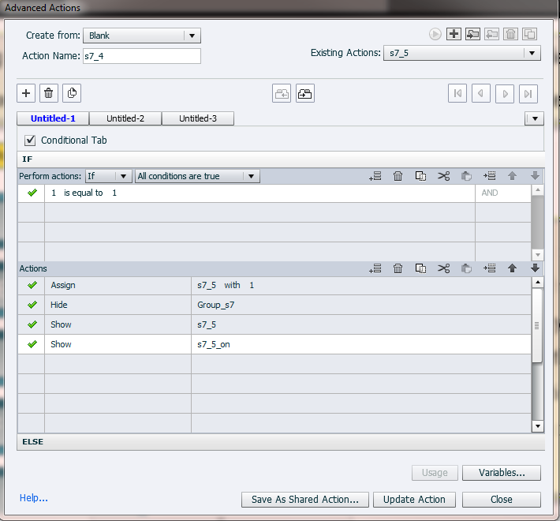The image size is (560, 521).
Task: Open decision tabs overflow dropdown
Action: pos(535,118)
